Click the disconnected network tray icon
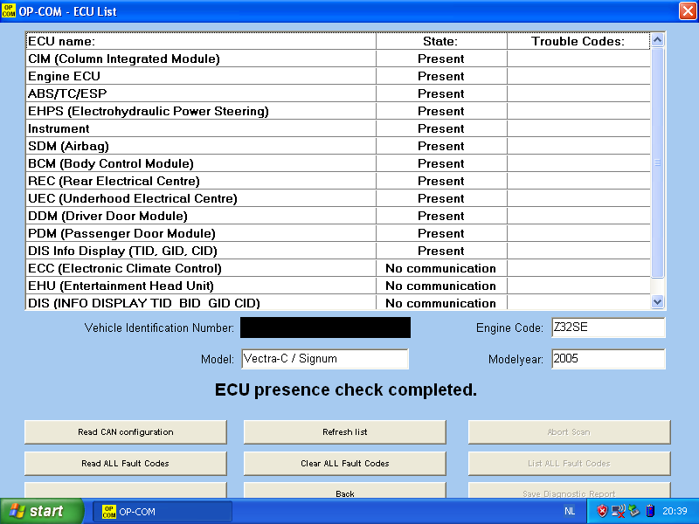 (x=619, y=511)
